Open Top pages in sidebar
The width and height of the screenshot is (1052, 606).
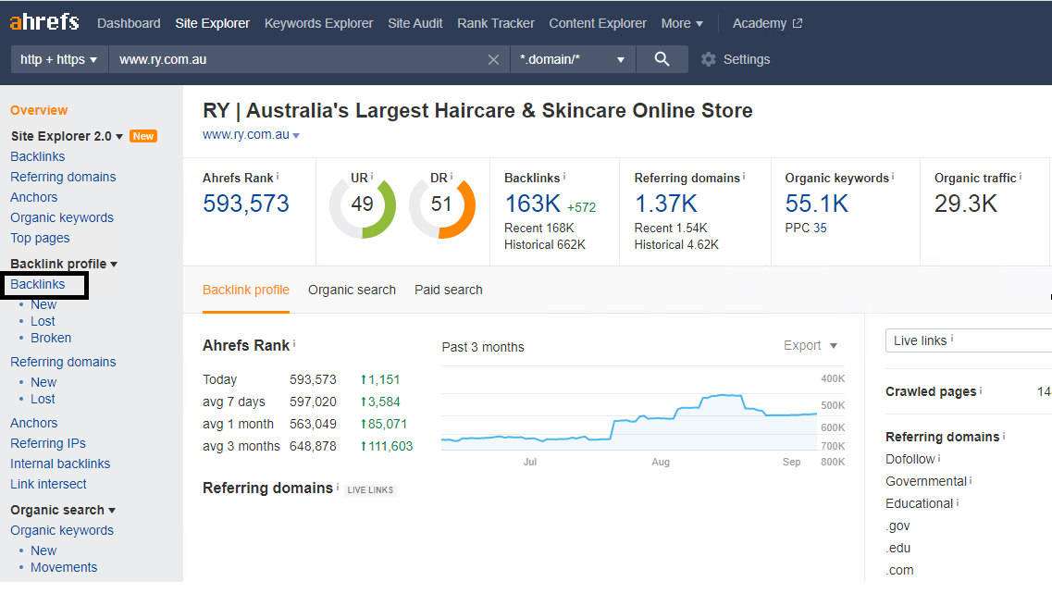pyautogui.click(x=40, y=239)
